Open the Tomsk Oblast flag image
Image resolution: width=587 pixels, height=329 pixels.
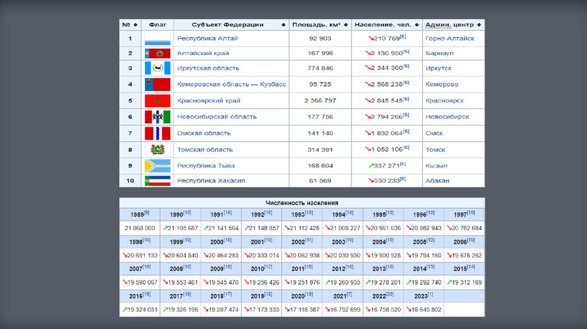(157, 150)
